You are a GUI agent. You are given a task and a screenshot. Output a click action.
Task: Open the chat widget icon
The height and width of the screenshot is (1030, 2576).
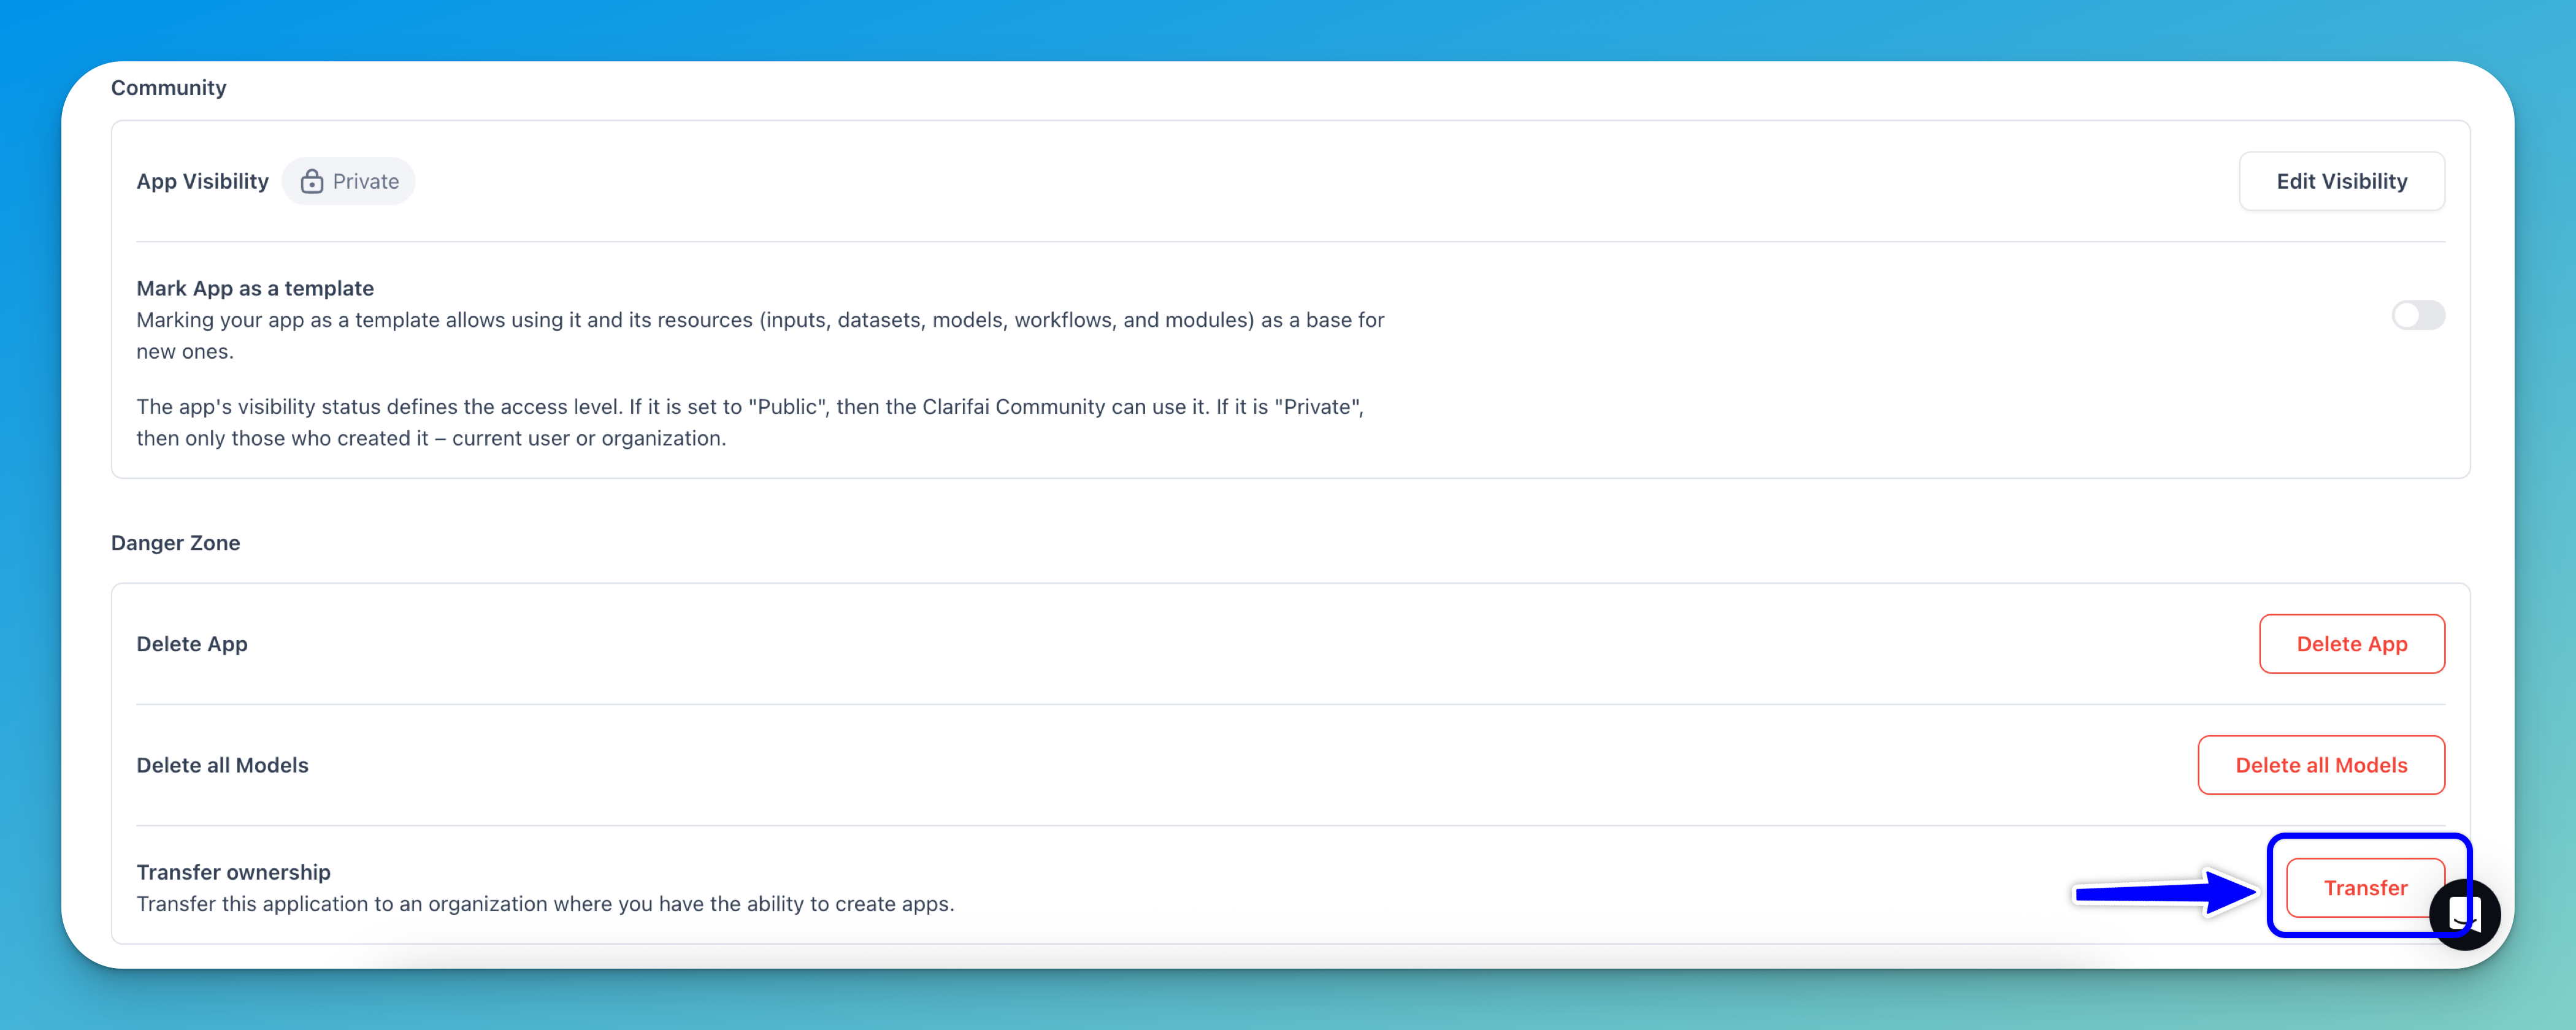tap(2464, 914)
